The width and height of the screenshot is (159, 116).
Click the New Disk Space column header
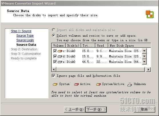pyautogui.click(x=129, y=45)
